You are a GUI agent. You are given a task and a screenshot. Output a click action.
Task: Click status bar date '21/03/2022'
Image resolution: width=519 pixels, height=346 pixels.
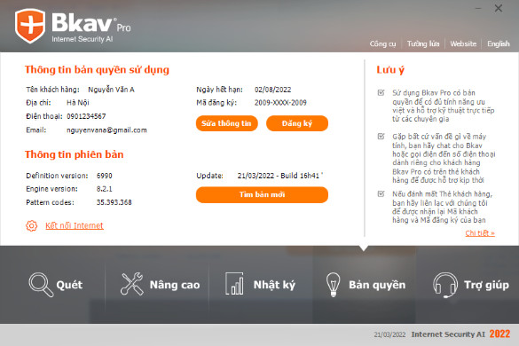[389, 334]
